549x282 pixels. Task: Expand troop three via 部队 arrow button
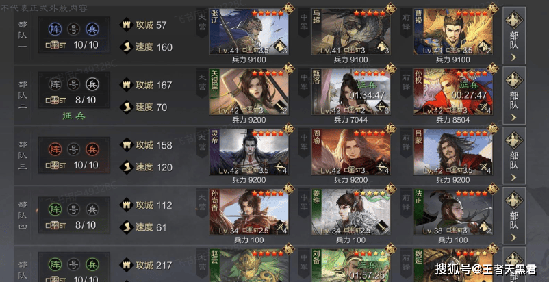pyautogui.click(x=514, y=155)
